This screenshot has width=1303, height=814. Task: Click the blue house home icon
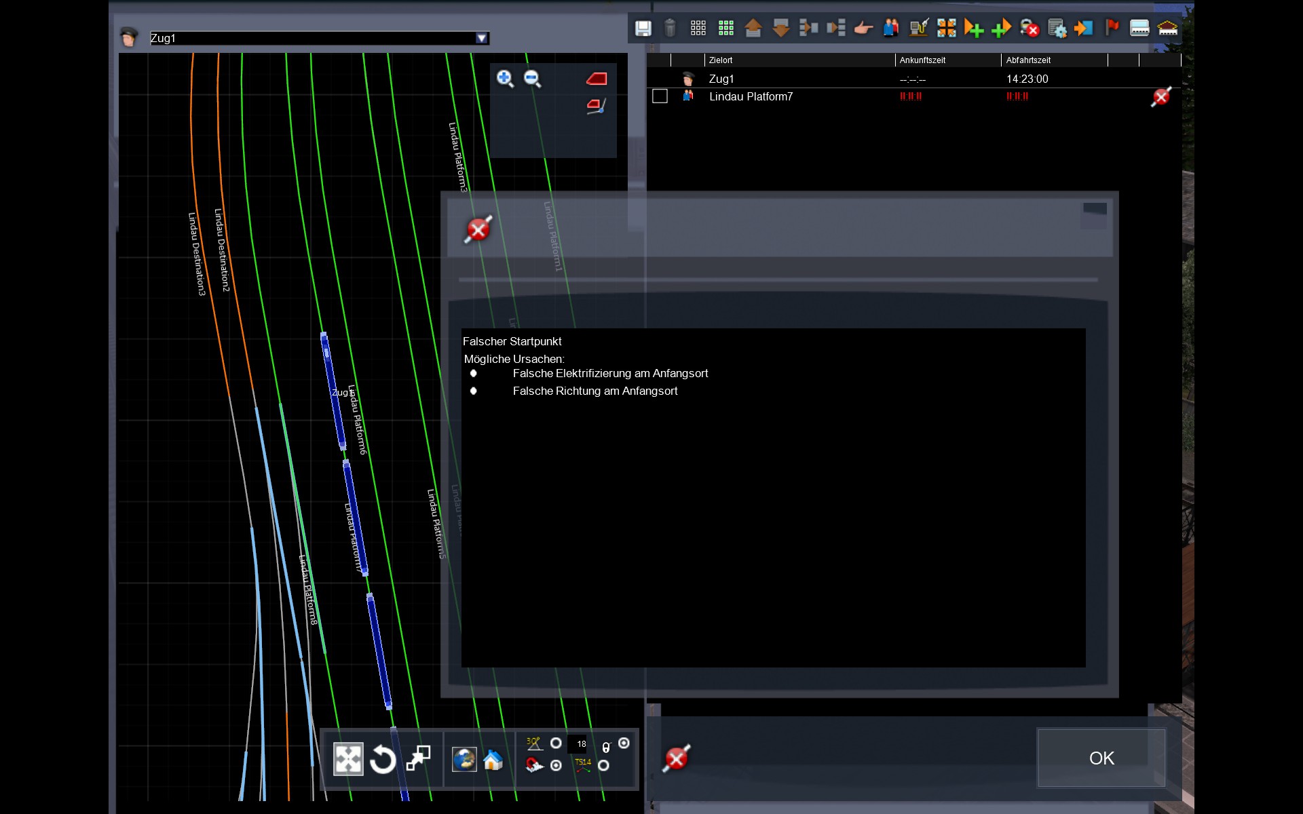tap(493, 760)
